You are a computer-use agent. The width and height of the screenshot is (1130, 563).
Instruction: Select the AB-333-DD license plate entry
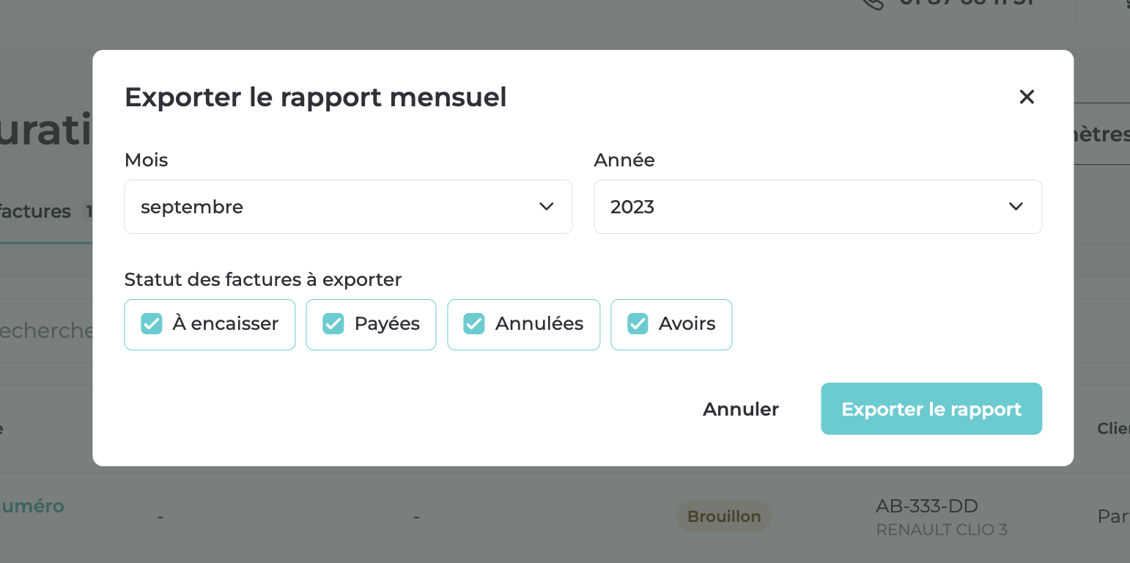[x=927, y=506]
